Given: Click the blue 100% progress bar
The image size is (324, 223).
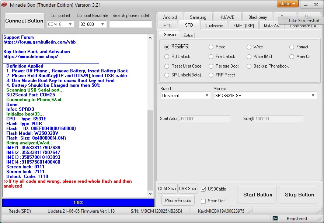Looking at the screenshot, I should click(78, 202).
